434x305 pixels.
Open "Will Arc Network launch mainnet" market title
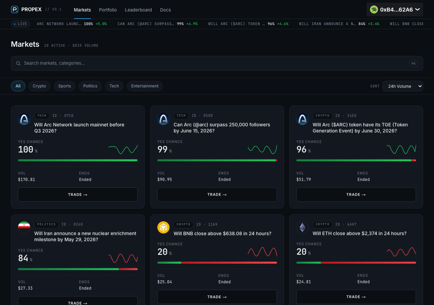(x=79, y=128)
